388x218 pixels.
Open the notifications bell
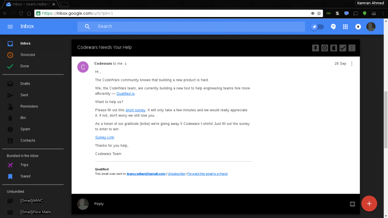(x=358, y=27)
